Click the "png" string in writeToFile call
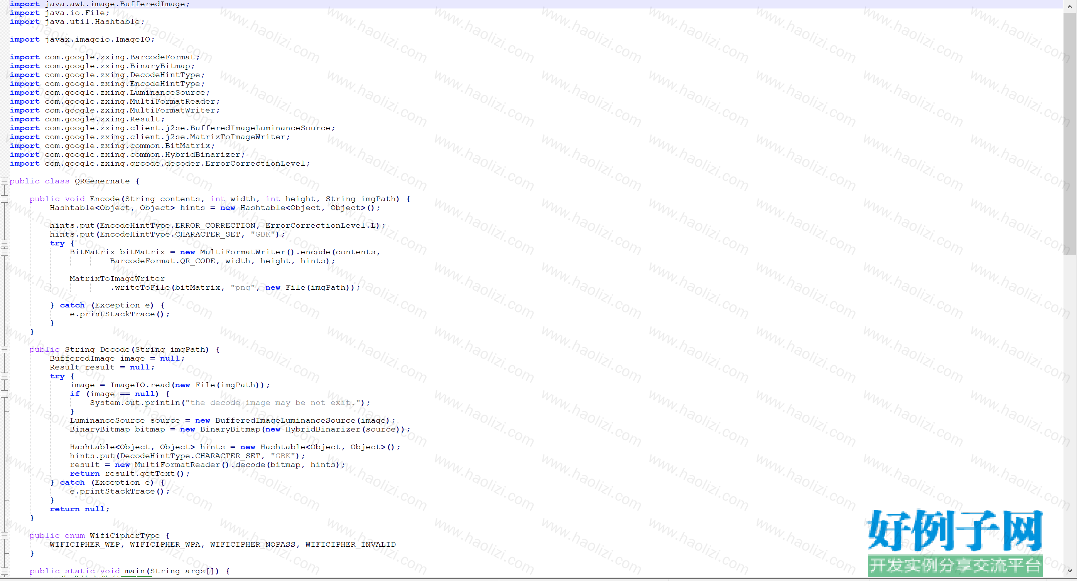Screen dimensions: 1077x581 pyautogui.click(x=243, y=287)
